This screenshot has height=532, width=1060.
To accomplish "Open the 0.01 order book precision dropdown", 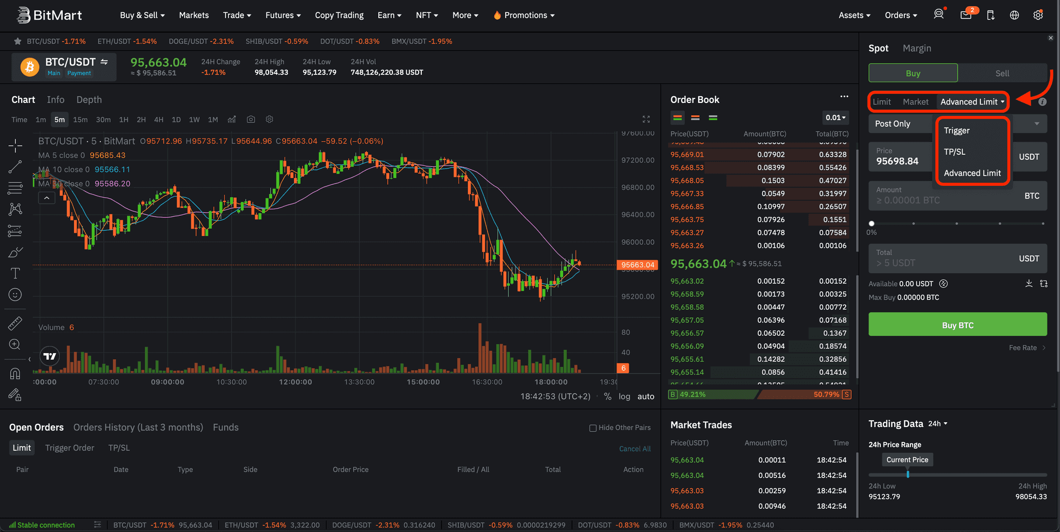I will coord(835,117).
